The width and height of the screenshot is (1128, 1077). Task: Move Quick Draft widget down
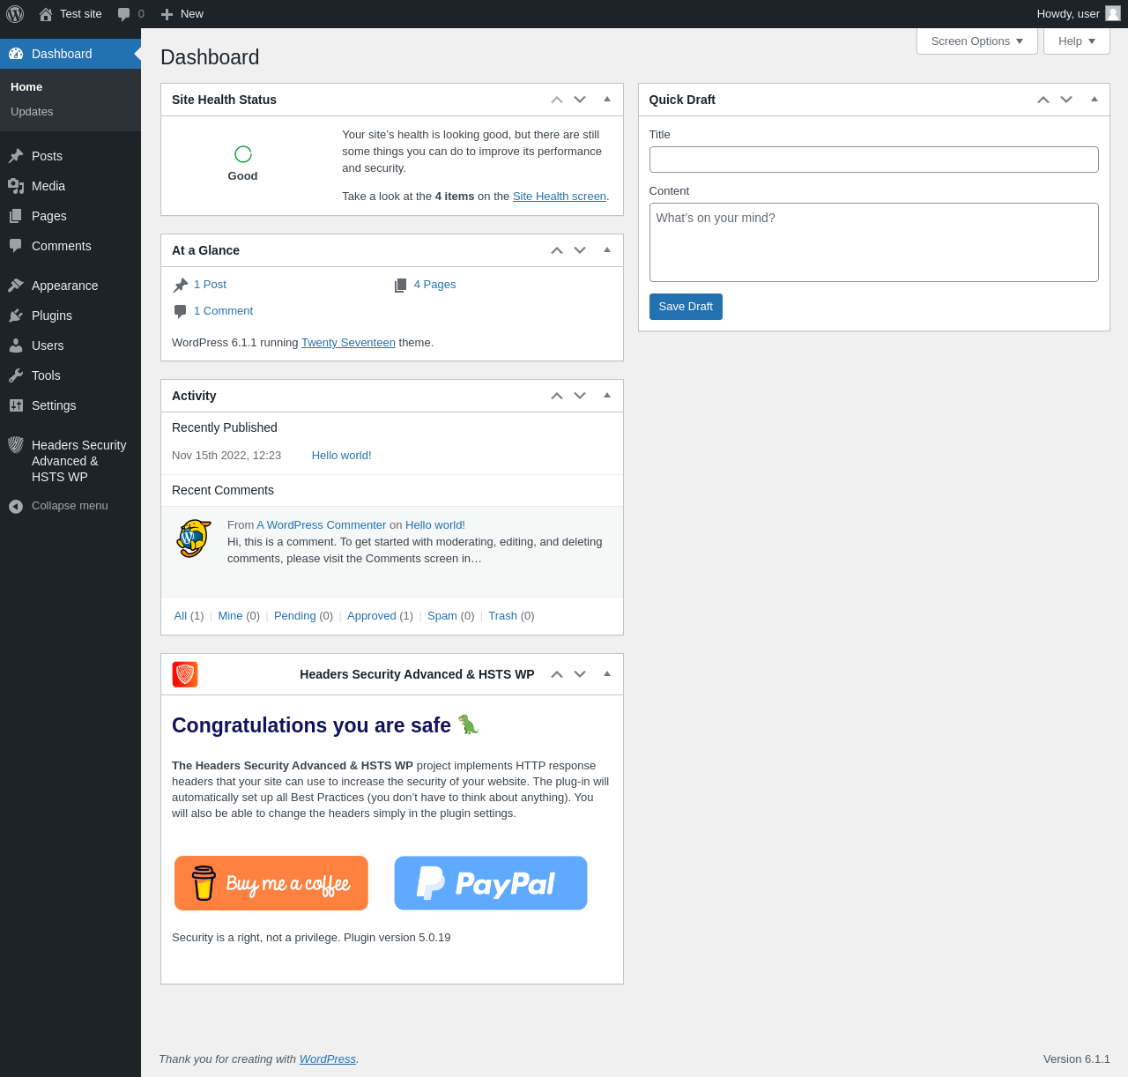point(1066,100)
